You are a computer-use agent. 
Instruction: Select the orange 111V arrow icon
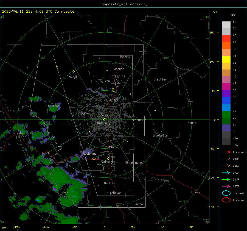pyautogui.click(x=226, y=166)
